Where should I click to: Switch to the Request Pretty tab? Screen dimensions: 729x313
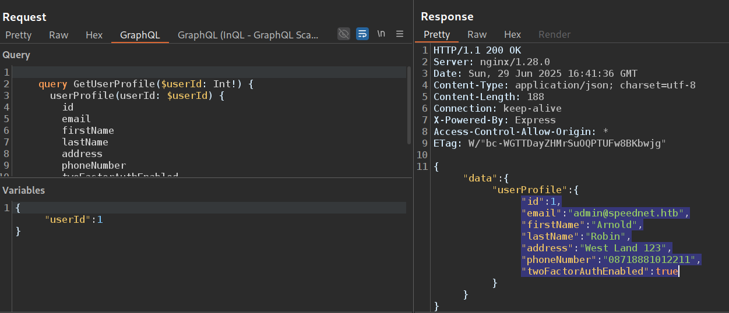19,35
